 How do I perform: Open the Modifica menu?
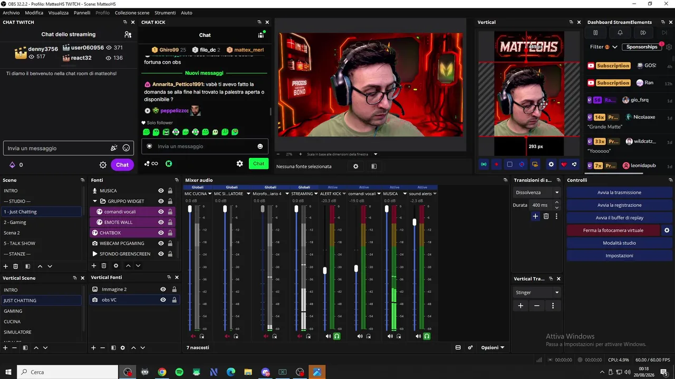coord(34,13)
